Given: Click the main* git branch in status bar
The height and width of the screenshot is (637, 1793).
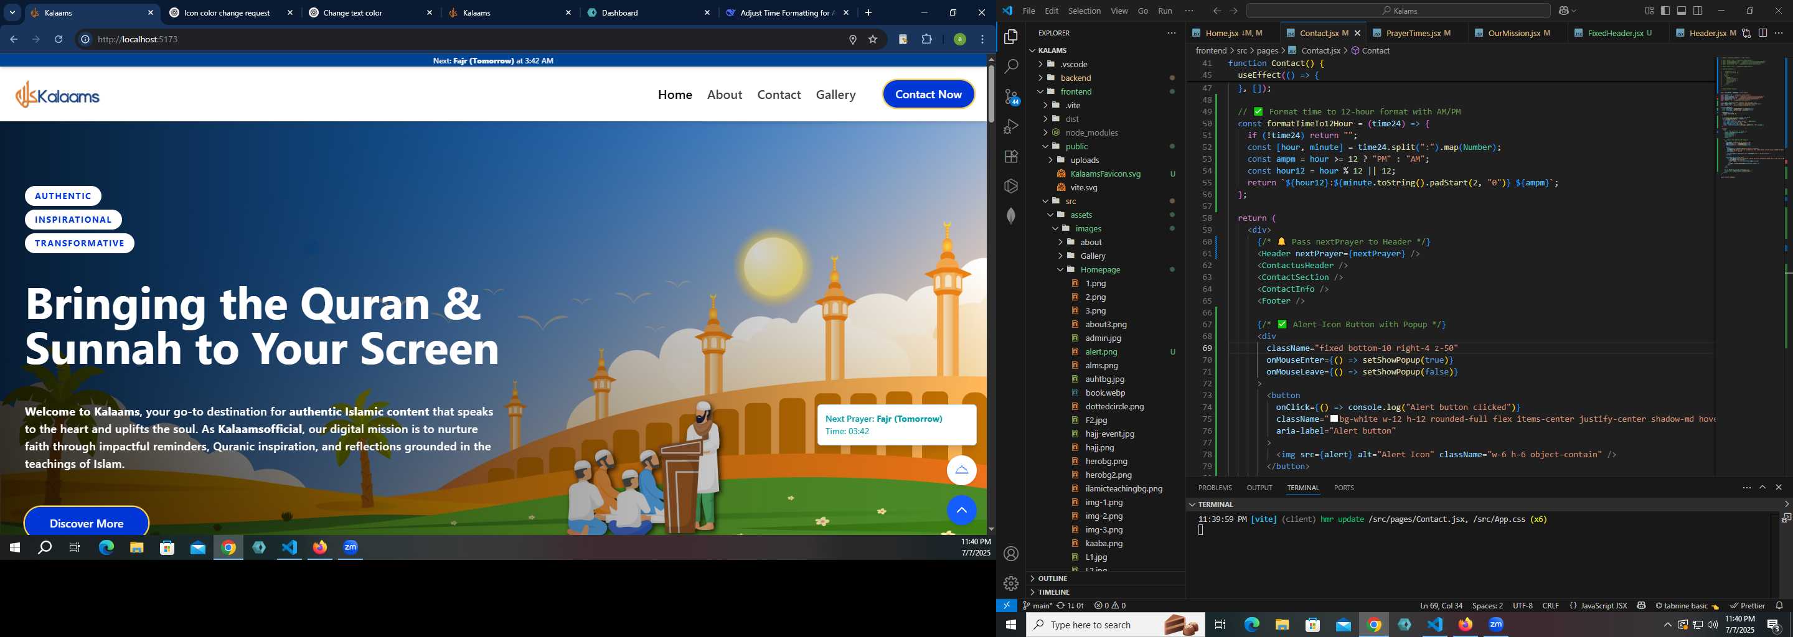Looking at the screenshot, I should 1037,606.
